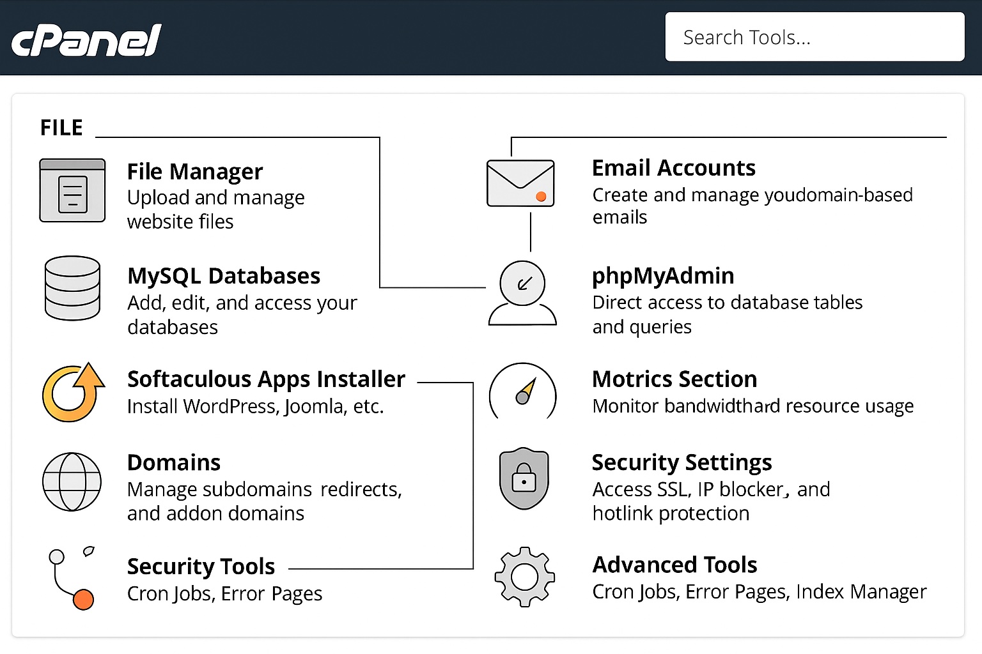982x654 pixels.
Task: Click 'Cron Jobs, Error Pages' under Security Tools
Action: coord(224,594)
